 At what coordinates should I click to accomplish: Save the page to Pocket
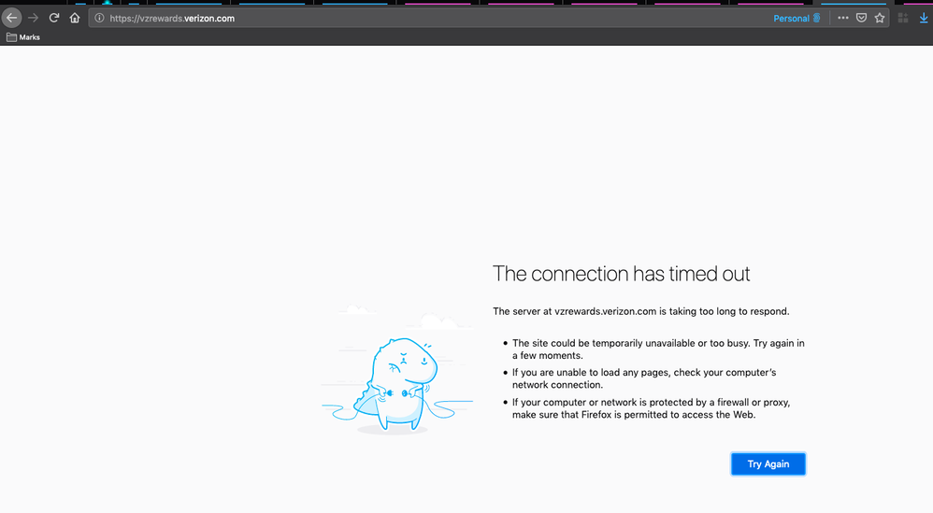click(861, 18)
